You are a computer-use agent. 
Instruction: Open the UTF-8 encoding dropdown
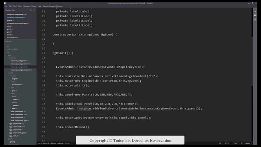click(x=228, y=143)
